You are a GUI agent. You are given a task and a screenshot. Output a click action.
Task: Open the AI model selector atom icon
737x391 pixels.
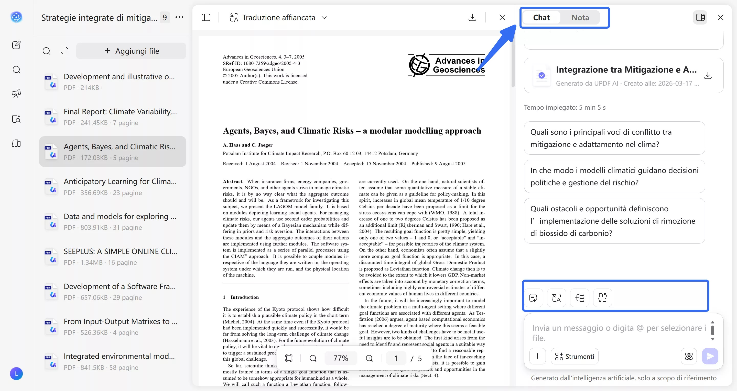tap(689, 356)
